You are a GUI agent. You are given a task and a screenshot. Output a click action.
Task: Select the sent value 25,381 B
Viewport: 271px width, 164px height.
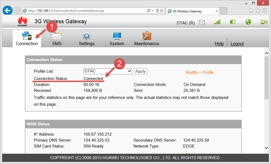[x=191, y=91]
